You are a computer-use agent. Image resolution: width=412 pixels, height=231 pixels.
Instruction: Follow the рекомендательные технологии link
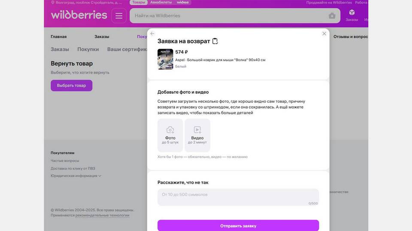102,215
